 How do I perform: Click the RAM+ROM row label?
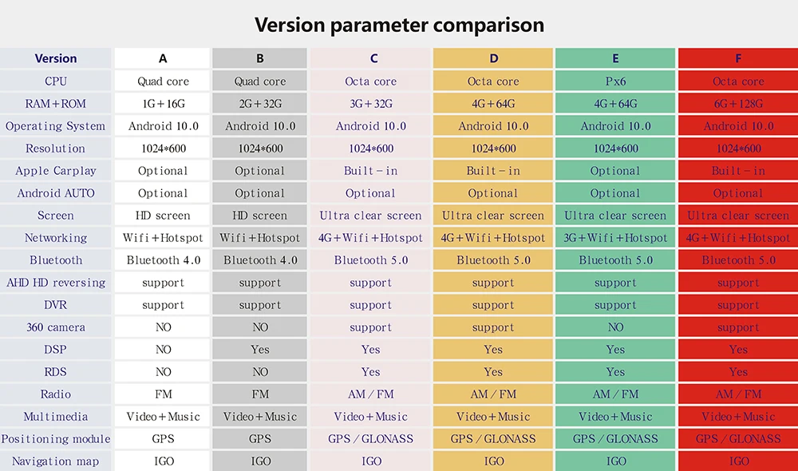56,104
